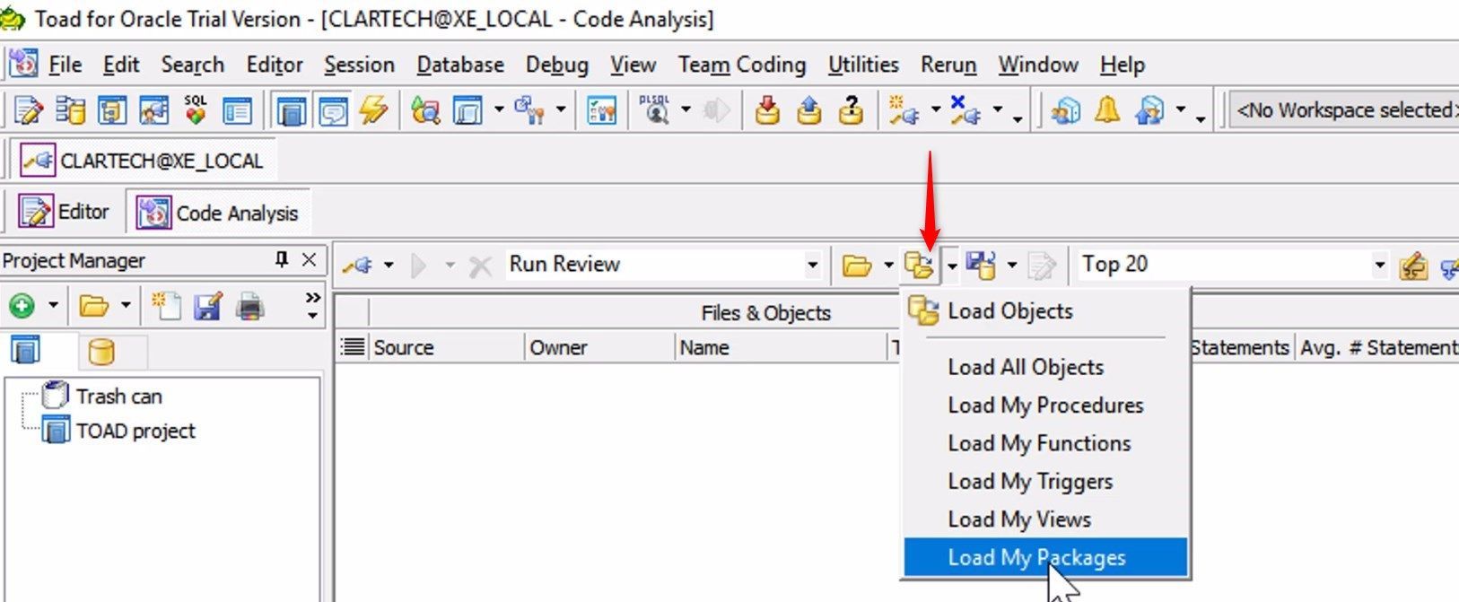
Task: Pin the Project Manager panel
Action: [282, 259]
